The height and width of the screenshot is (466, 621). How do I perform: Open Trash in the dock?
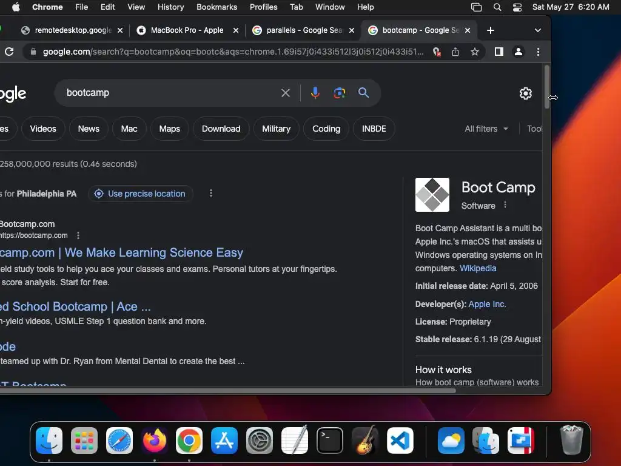click(x=571, y=441)
